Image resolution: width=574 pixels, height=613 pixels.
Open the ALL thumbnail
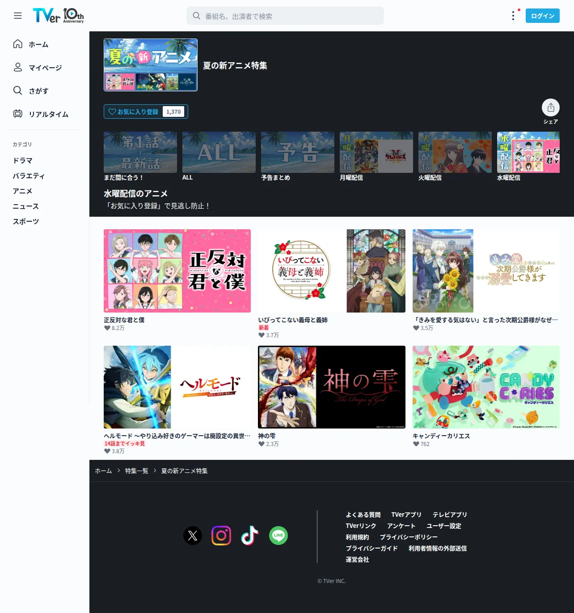pyautogui.click(x=219, y=152)
